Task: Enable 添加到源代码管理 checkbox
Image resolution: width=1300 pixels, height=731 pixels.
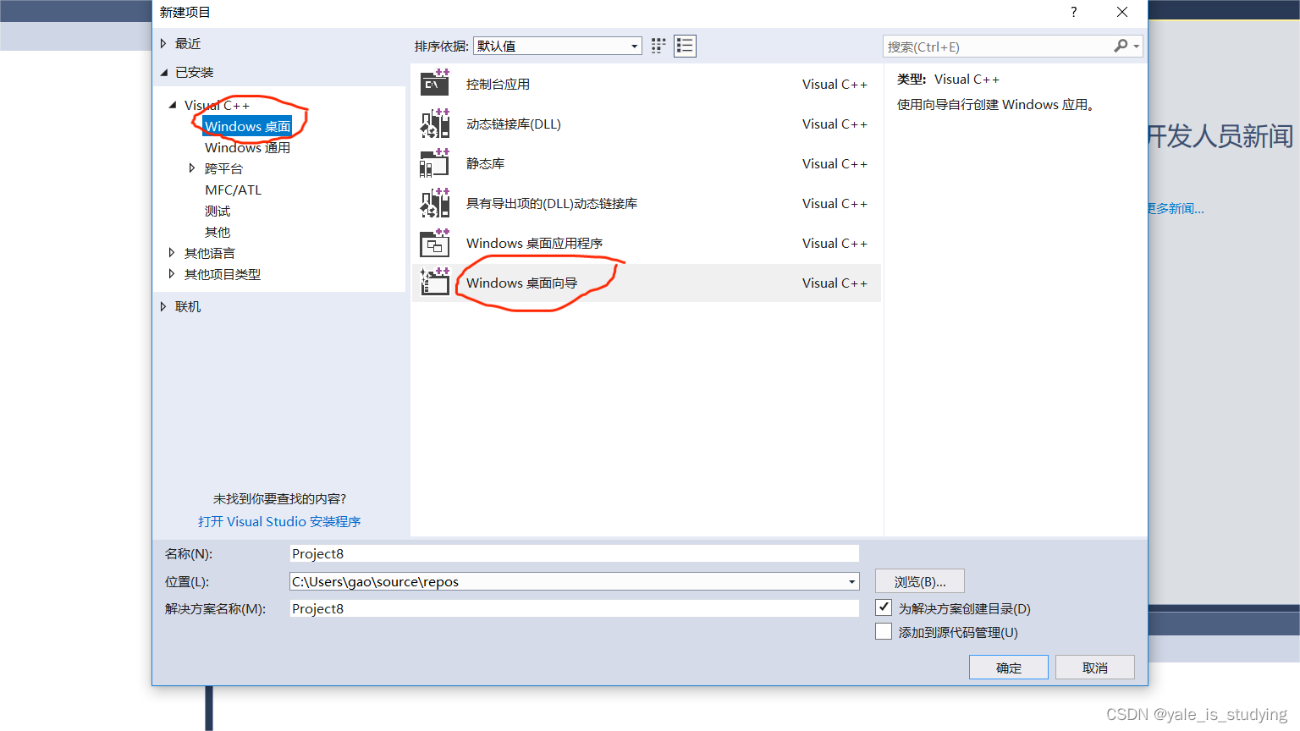Action: tap(884, 631)
